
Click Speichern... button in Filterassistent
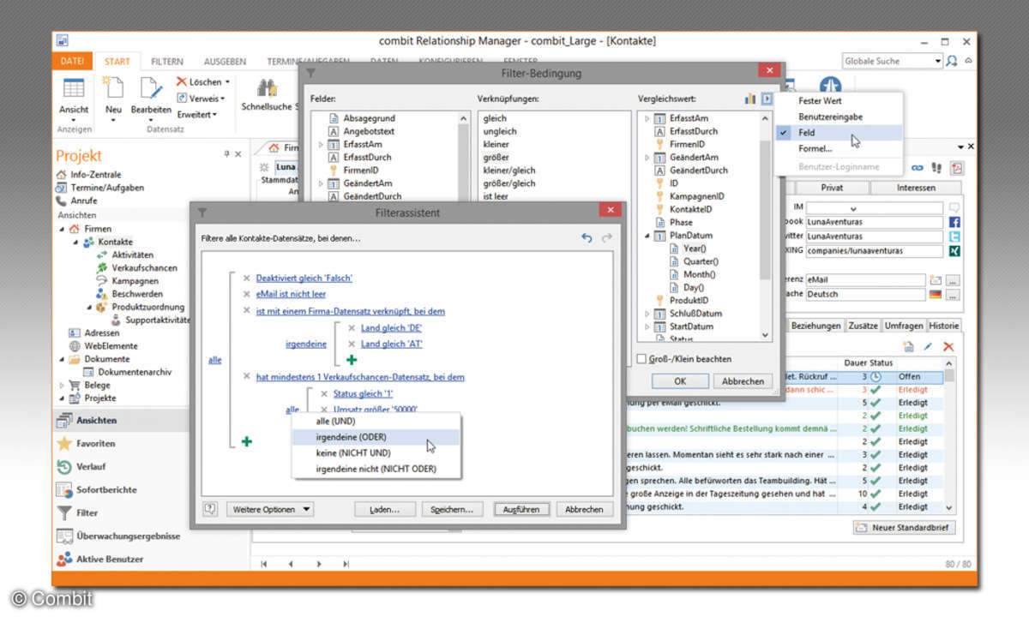(453, 509)
